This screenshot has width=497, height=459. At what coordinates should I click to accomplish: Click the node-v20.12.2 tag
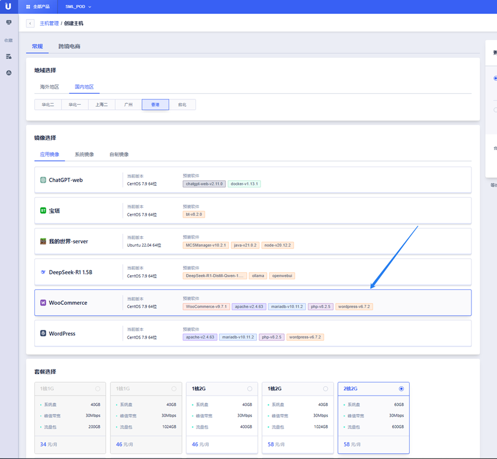pyautogui.click(x=278, y=245)
